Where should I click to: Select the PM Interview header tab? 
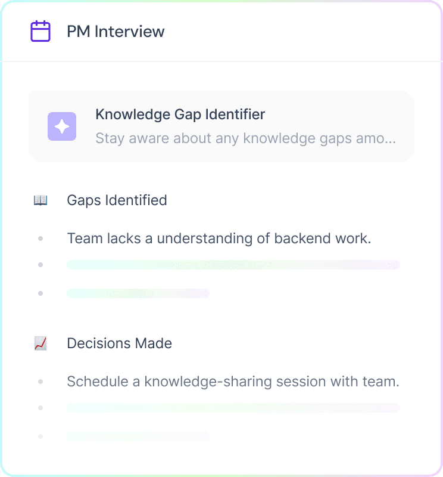[116, 31]
